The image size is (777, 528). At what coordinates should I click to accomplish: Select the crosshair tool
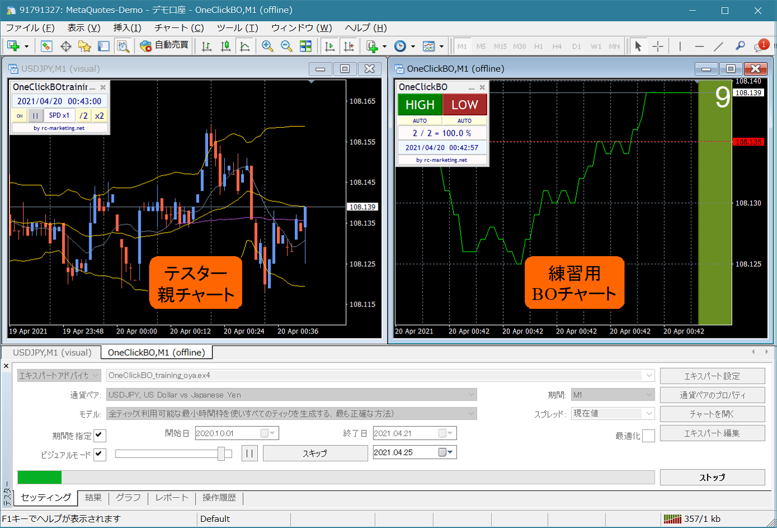click(658, 46)
